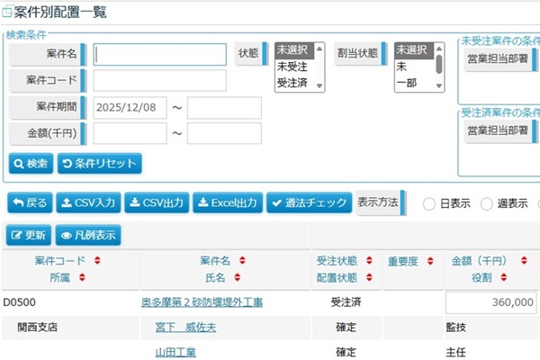Sort by 金額（千円） column arrows
This screenshot has height=360, width=540.
[x=526, y=261]
